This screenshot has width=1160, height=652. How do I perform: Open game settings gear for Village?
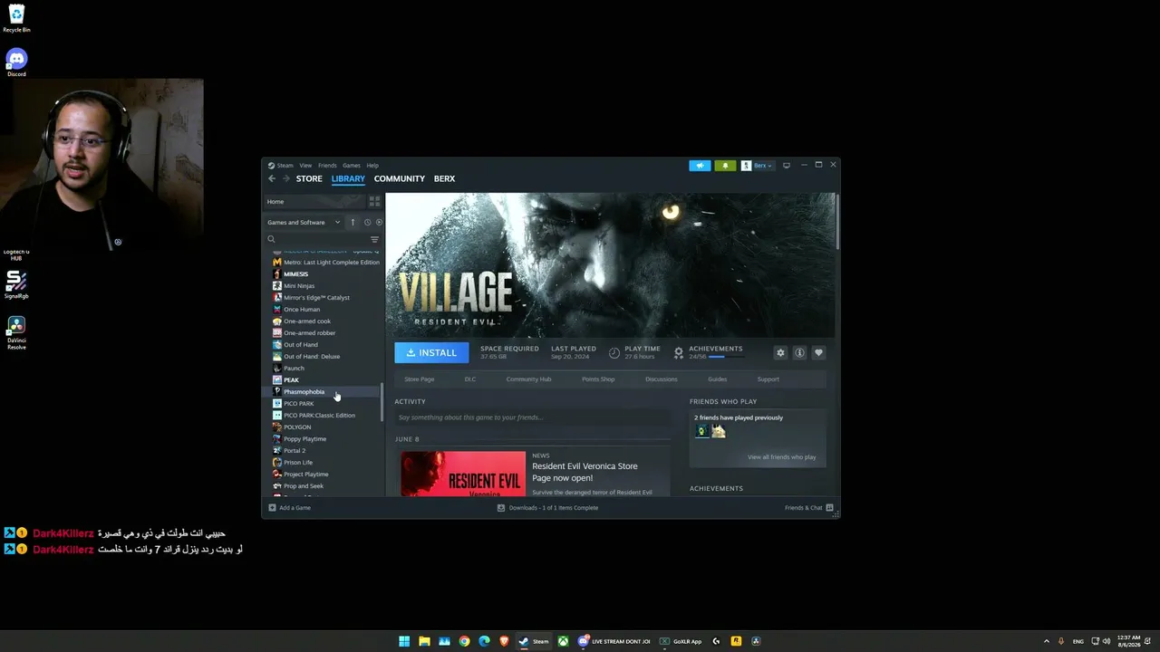(780, 353)
